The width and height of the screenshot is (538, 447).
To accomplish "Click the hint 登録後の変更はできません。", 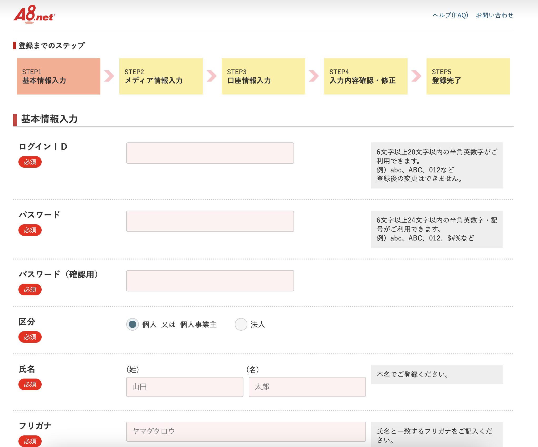I will 419,179.
